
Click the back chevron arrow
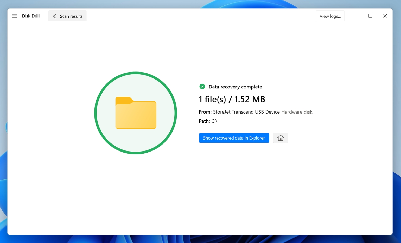[x=54, y=16]
